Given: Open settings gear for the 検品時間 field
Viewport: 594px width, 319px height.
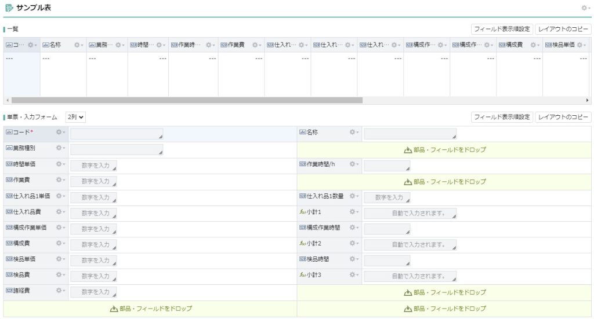Looking at the screenshot, I should [x=353, y=259].
